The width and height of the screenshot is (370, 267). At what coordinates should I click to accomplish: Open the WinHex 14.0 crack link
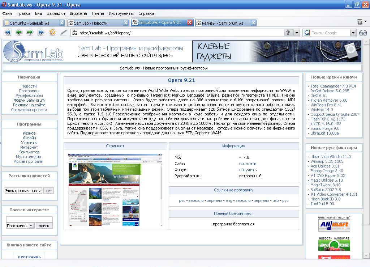coord(322,110)
